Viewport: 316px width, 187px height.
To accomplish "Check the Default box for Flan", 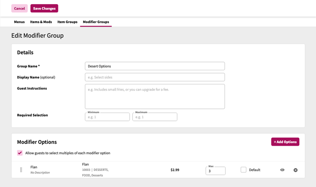I will pyautogui.click(x=243, y=170).
